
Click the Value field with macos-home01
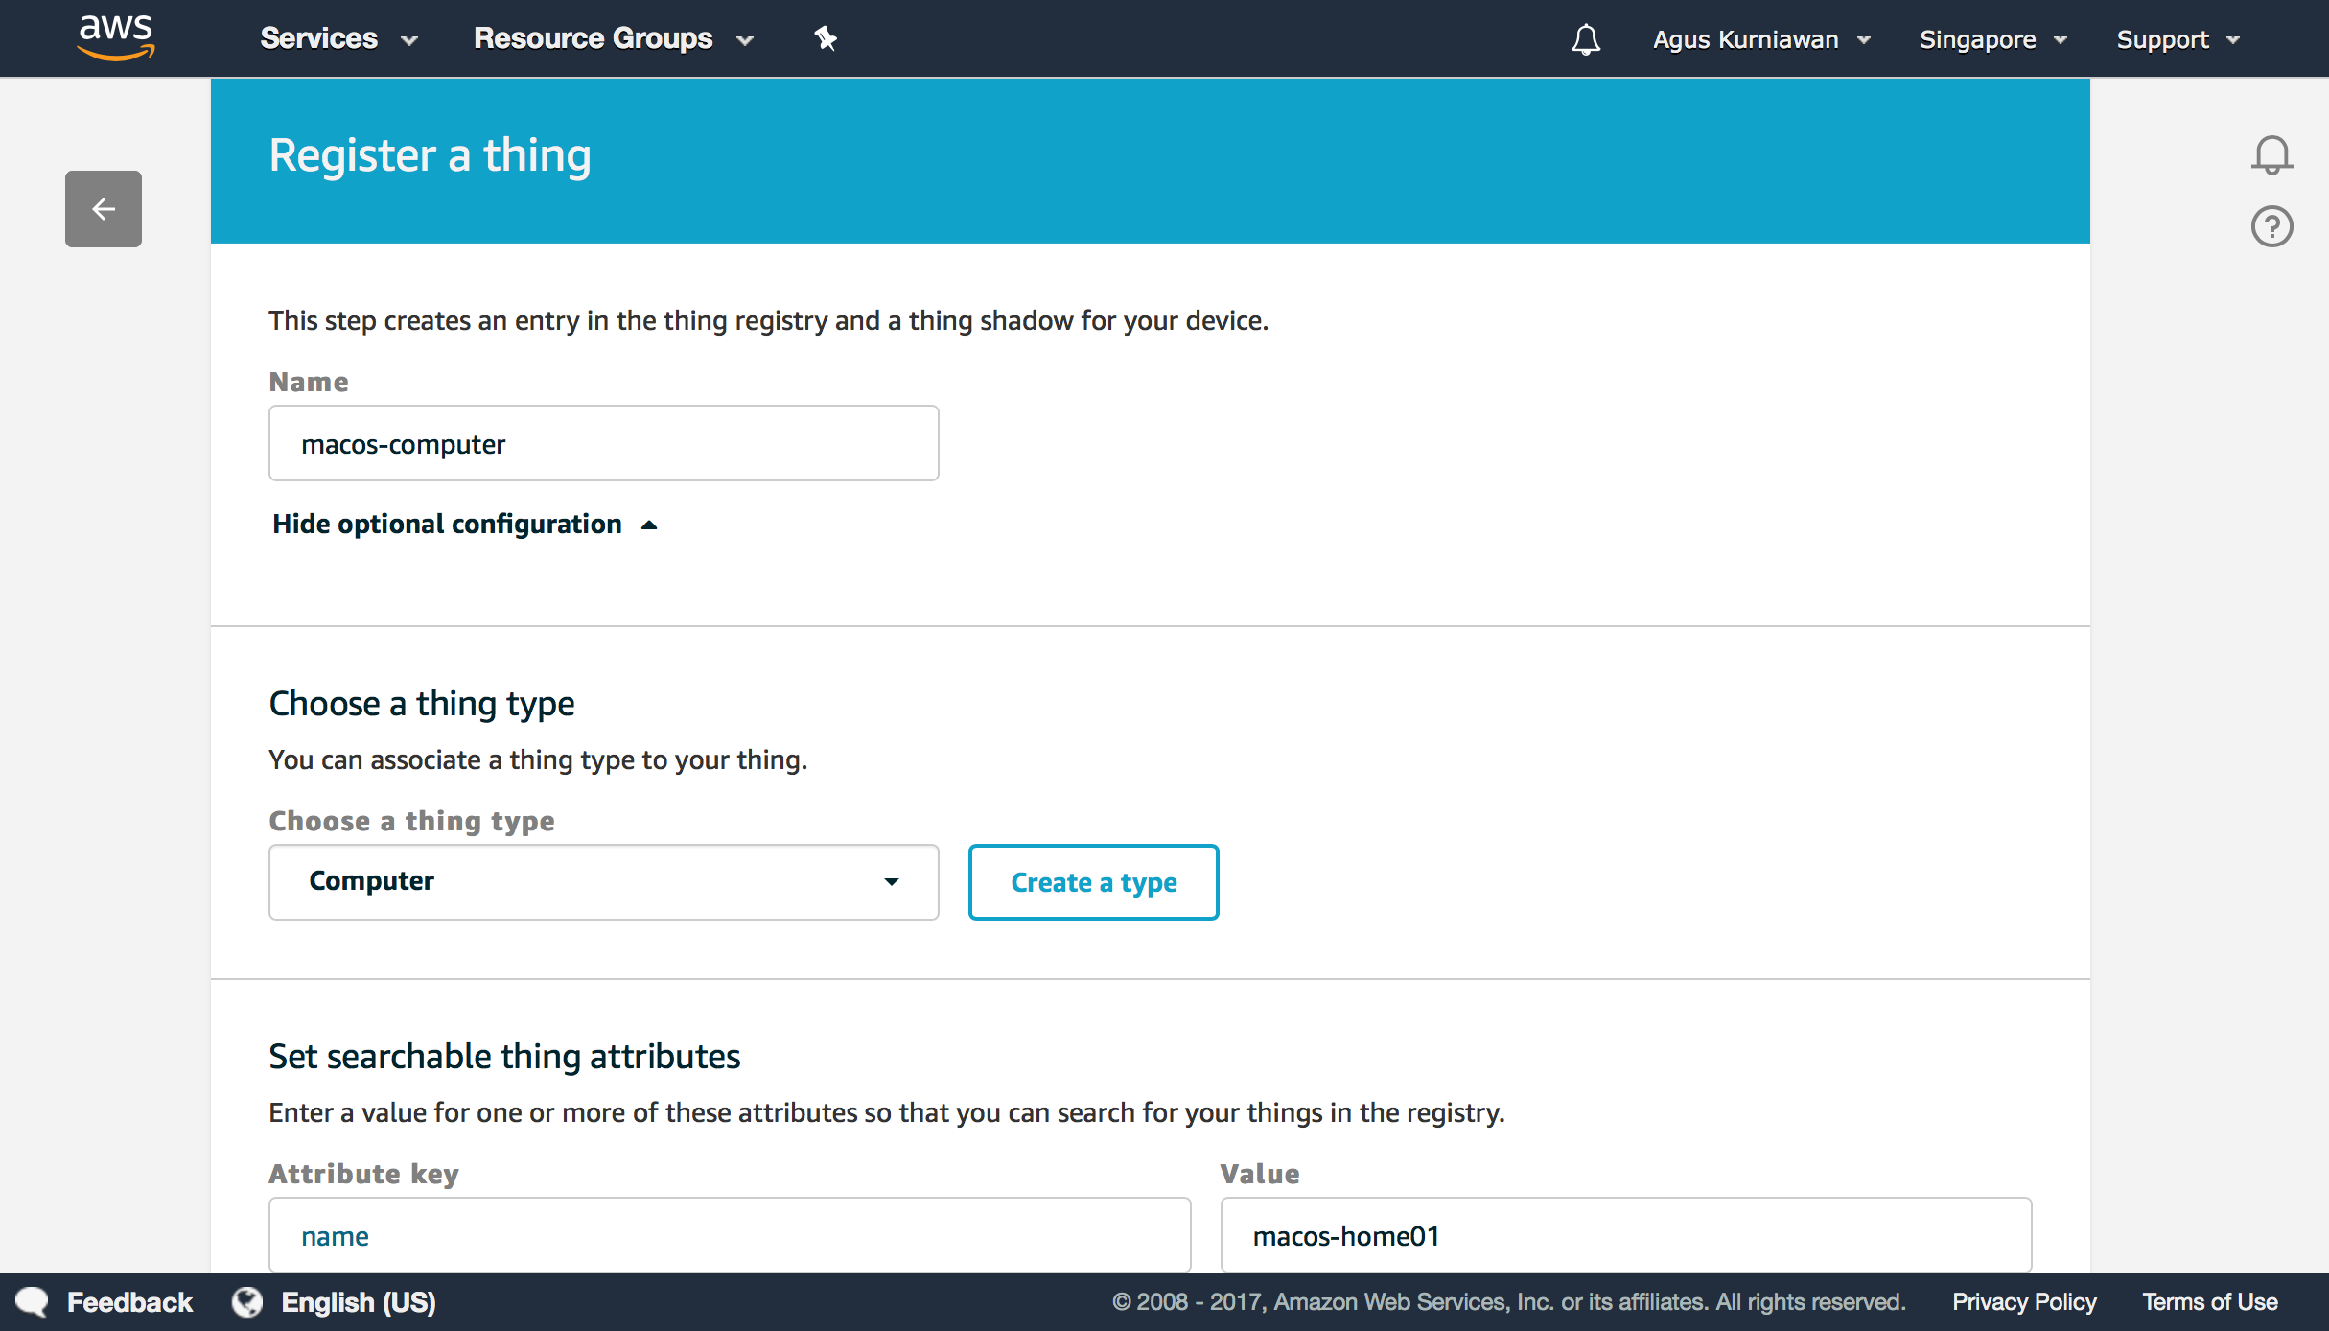click(1626, 1235)
